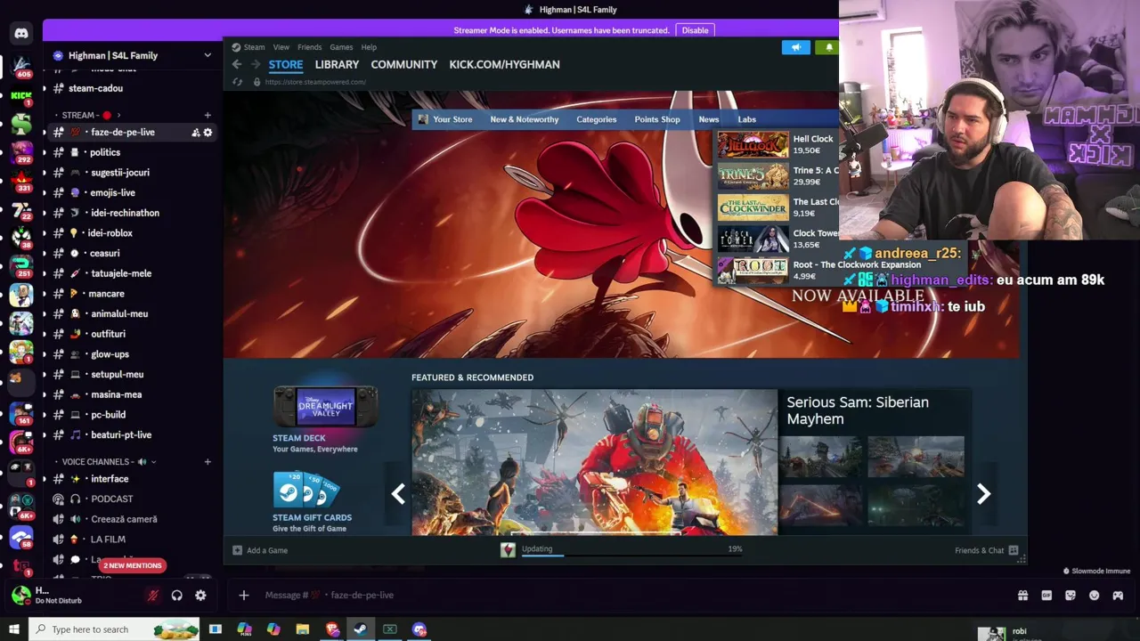Switch to Steam LIBRARY tab

(337, 64)
